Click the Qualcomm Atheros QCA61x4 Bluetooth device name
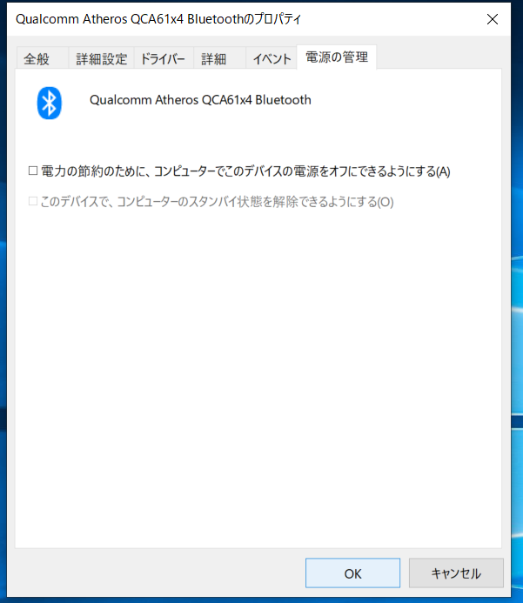Screen dimensions: 523x603 (200, 100)
